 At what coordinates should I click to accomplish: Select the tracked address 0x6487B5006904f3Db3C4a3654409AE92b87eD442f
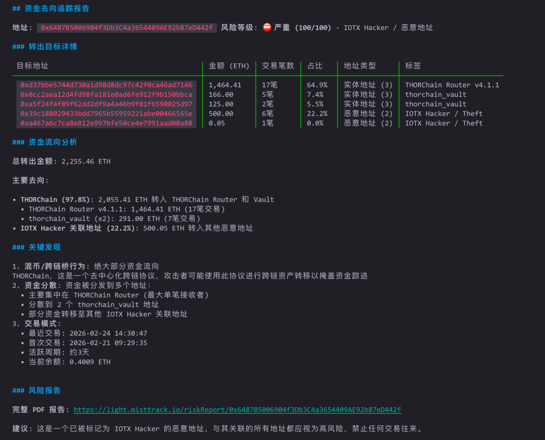pos(126,28)
